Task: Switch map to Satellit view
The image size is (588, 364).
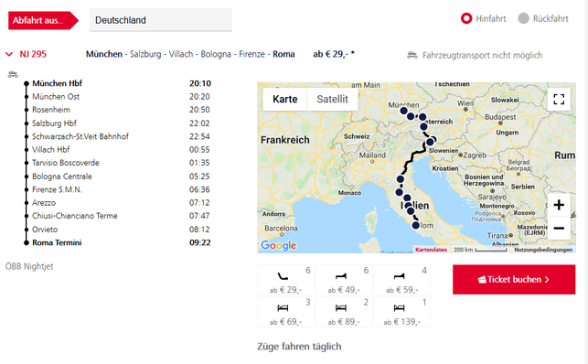Action: click(332, 99)
